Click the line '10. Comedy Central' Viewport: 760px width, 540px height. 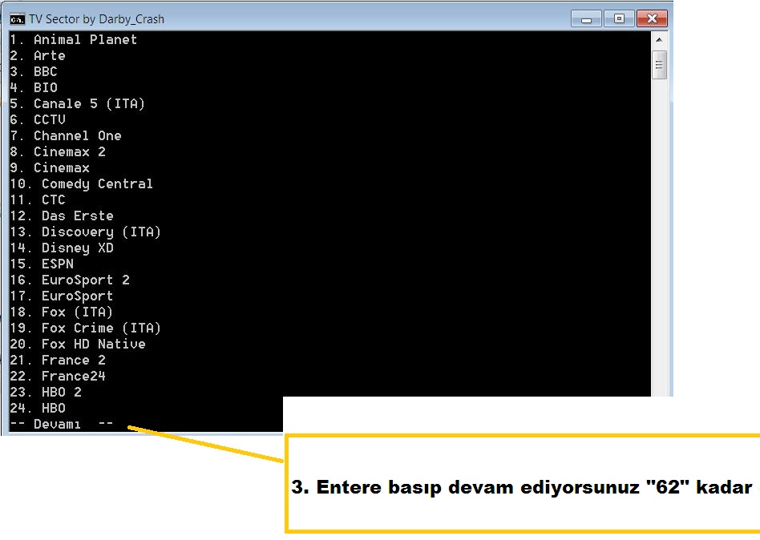coord(82,184)
